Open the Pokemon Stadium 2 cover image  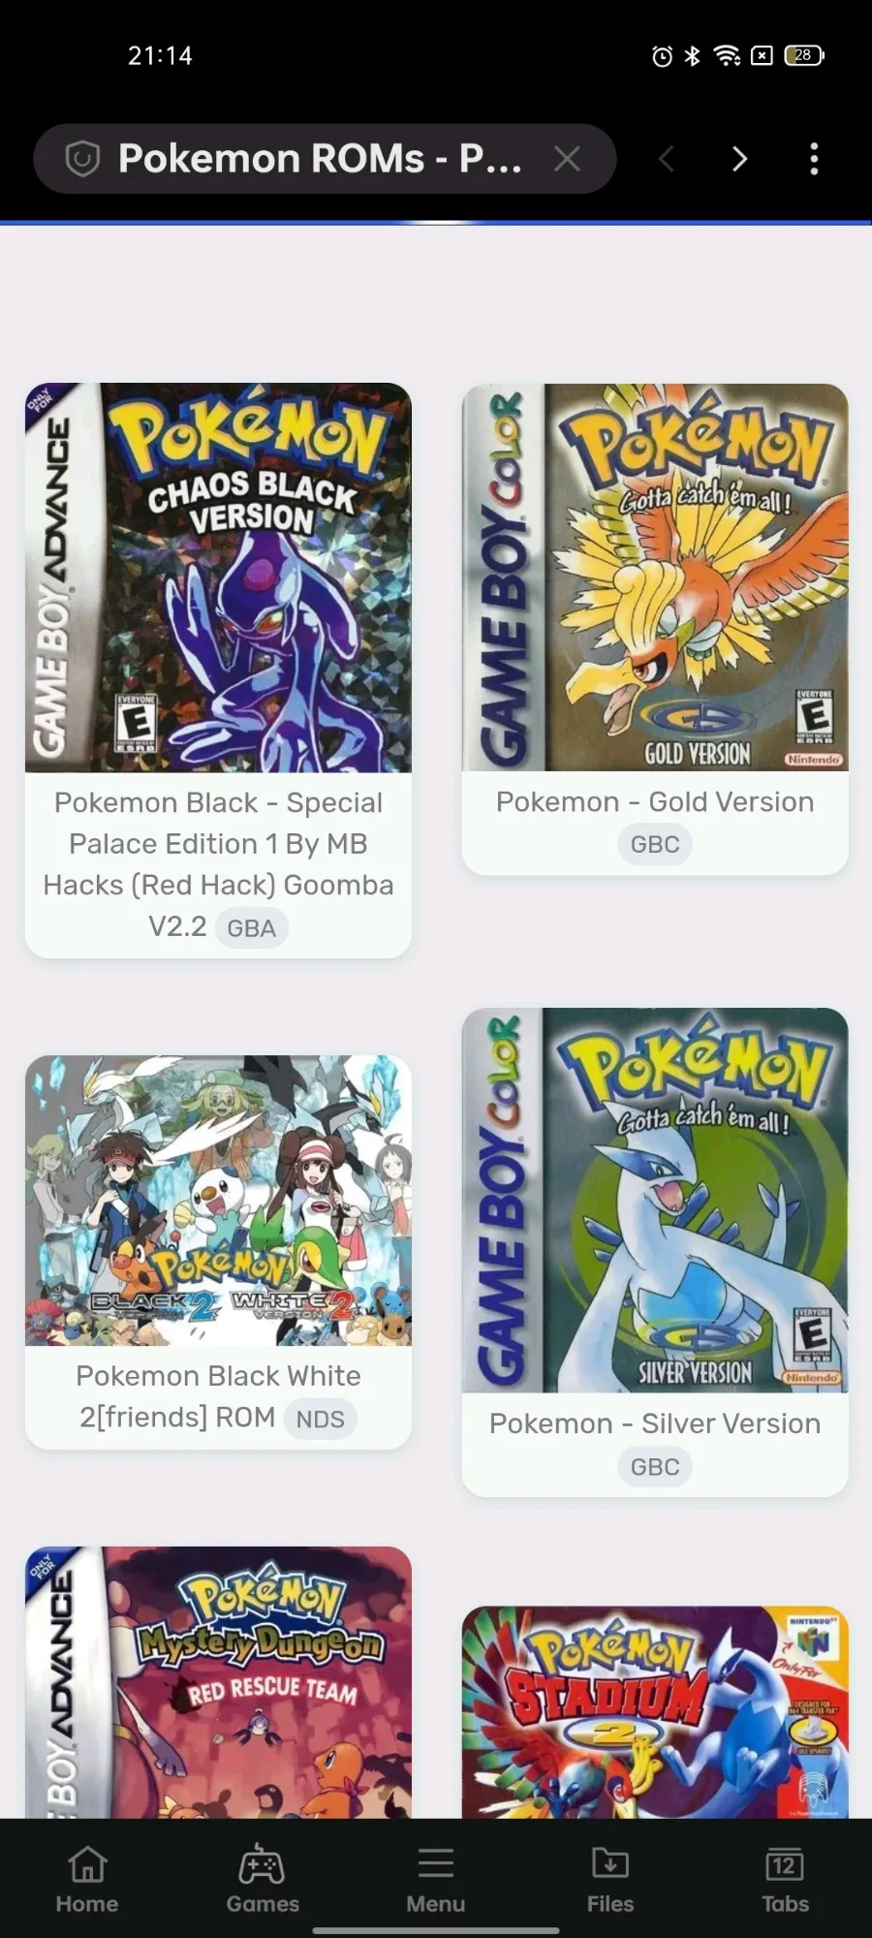tap(655, 1712)
